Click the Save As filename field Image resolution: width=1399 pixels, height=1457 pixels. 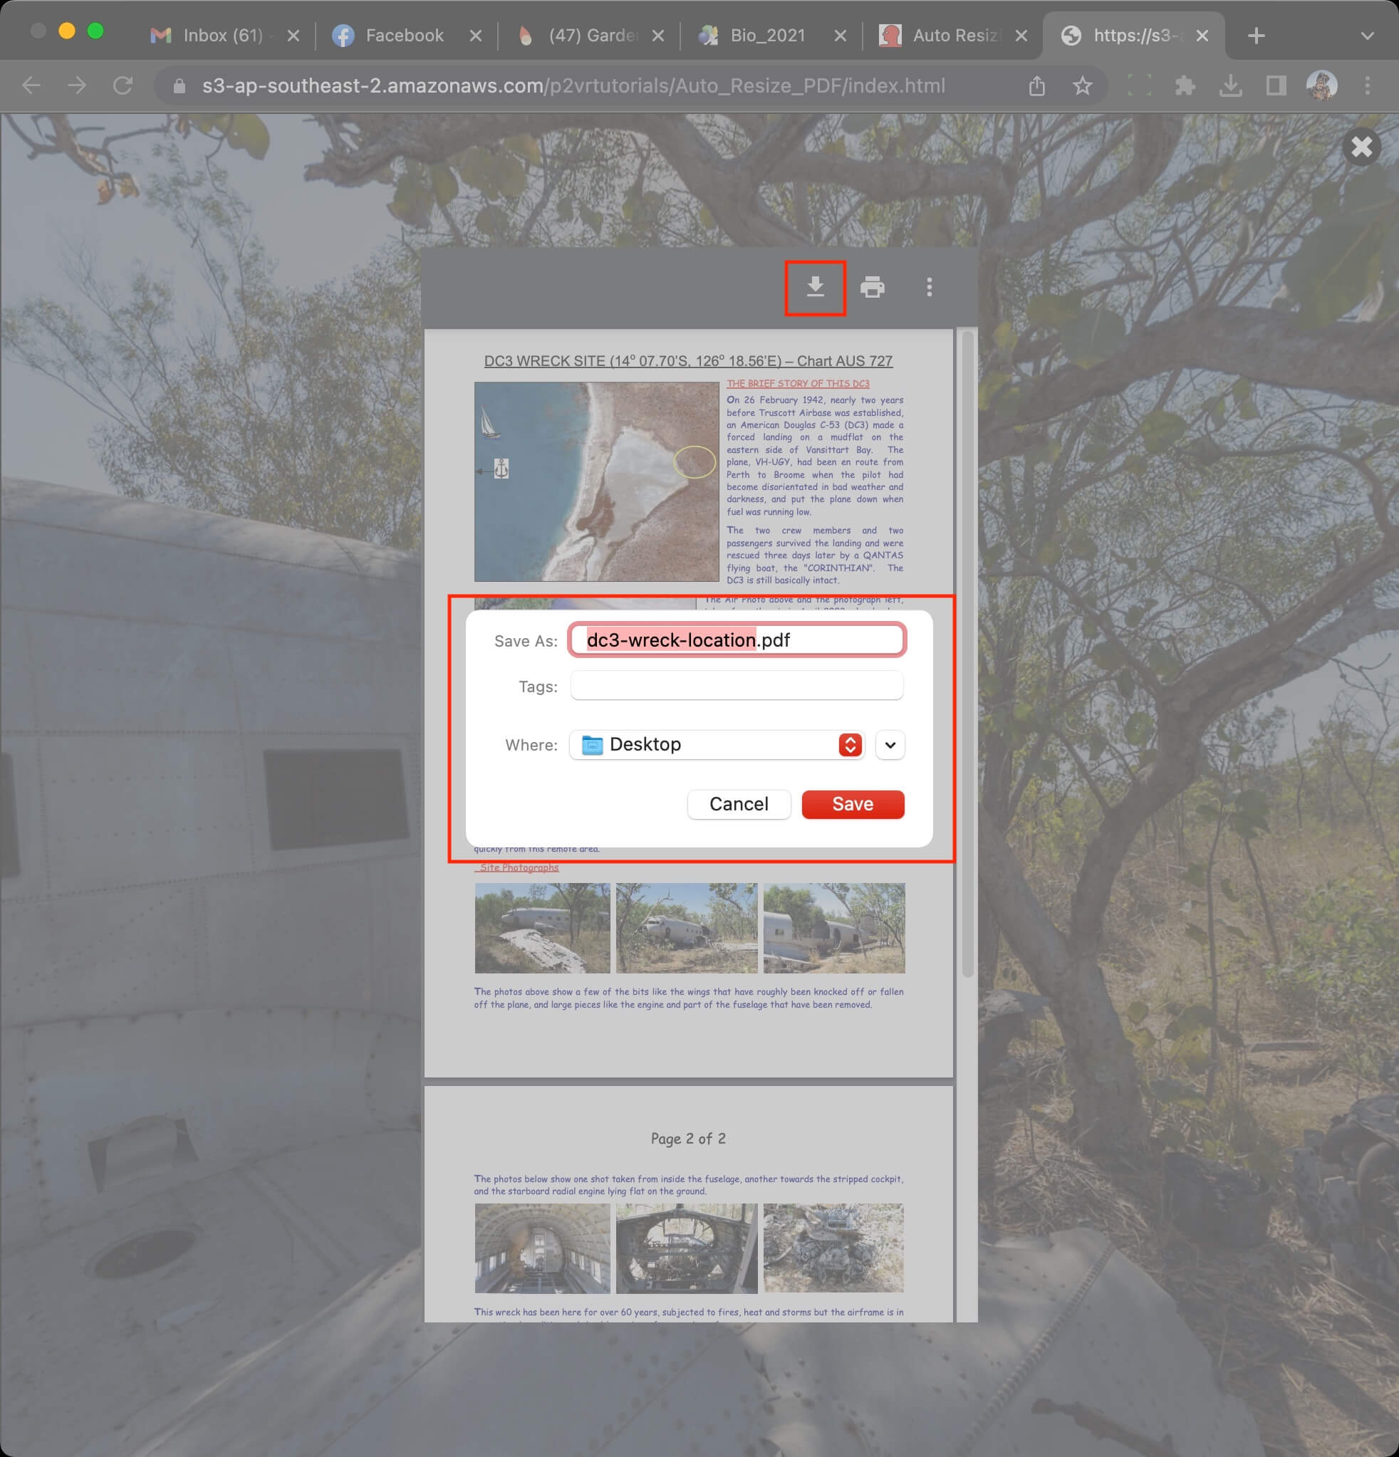pos(737,640)
